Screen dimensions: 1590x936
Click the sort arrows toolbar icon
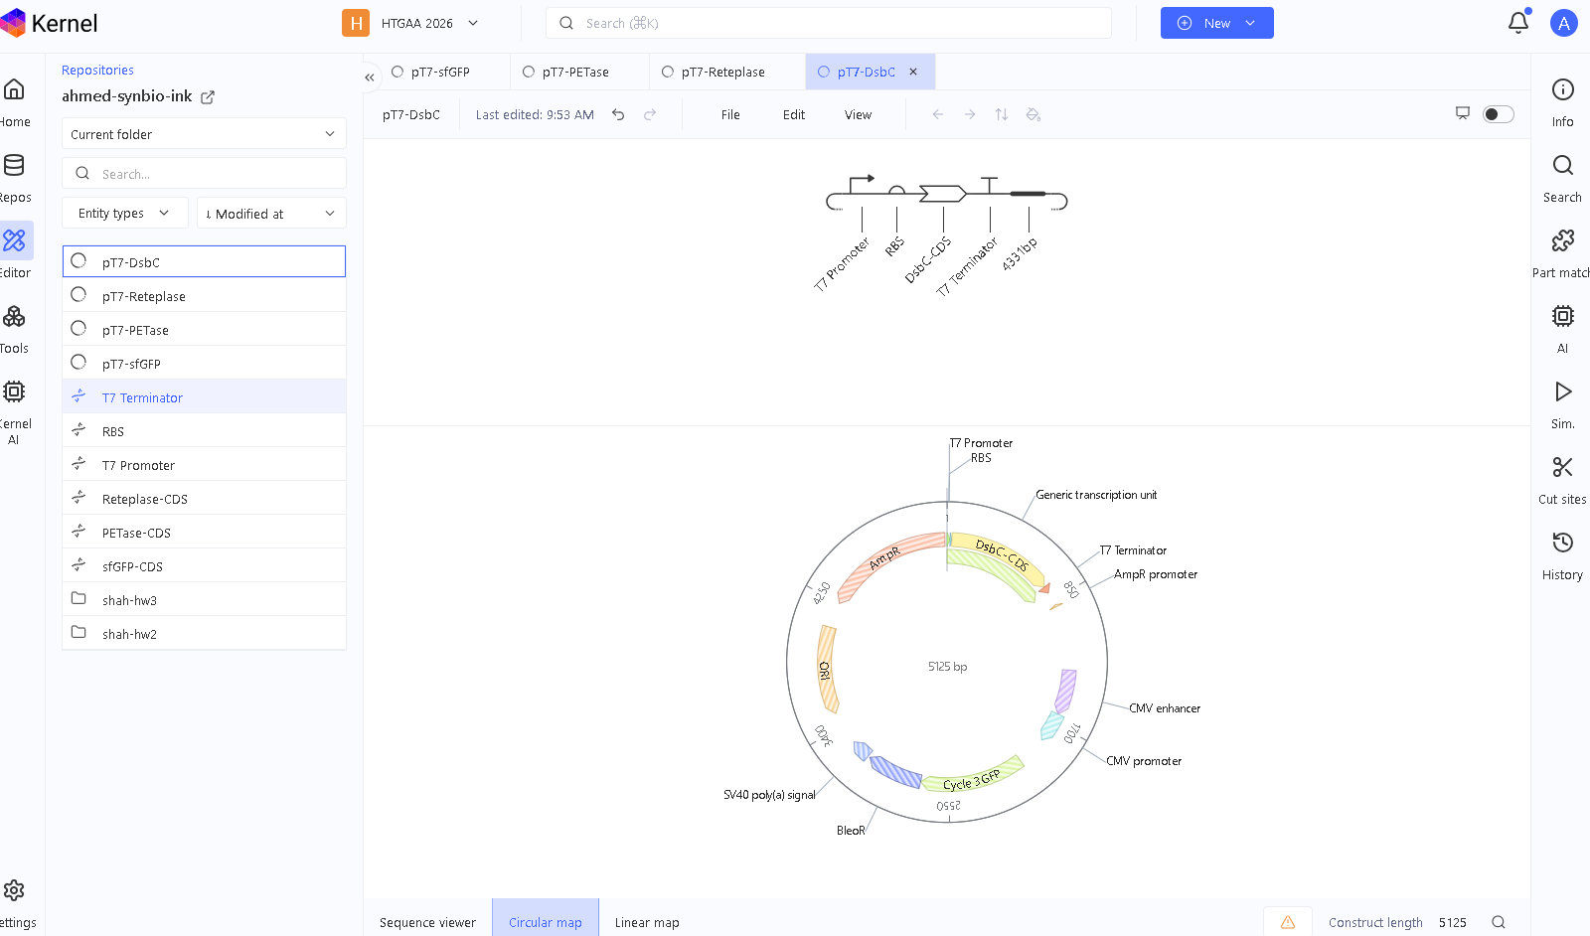[1002, 114]
